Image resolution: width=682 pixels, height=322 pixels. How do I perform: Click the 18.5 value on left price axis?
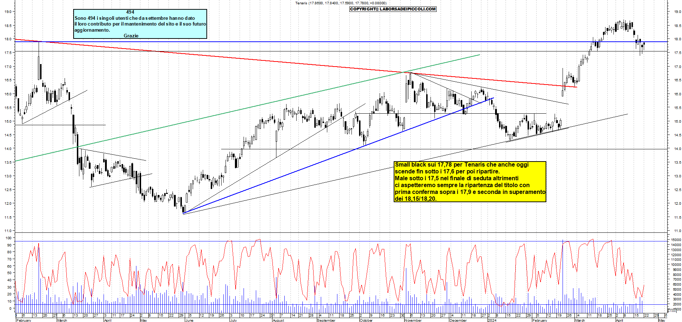8,26
